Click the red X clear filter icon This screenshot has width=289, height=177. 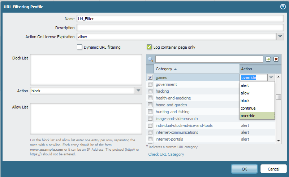point(276,59)
